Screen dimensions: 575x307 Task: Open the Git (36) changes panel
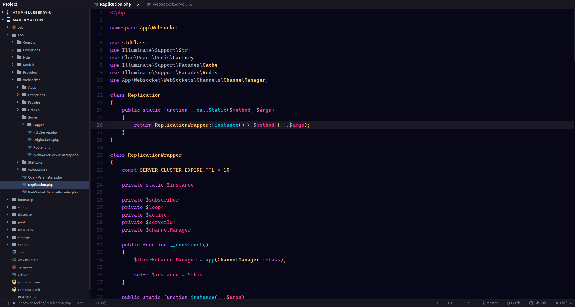(x=563, y=303)
